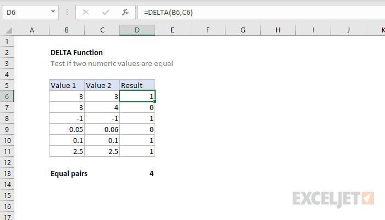Expand the Name Box dropdown arrow
The height and width of the screenshot is (220, 385).
(x=53, y=12)
